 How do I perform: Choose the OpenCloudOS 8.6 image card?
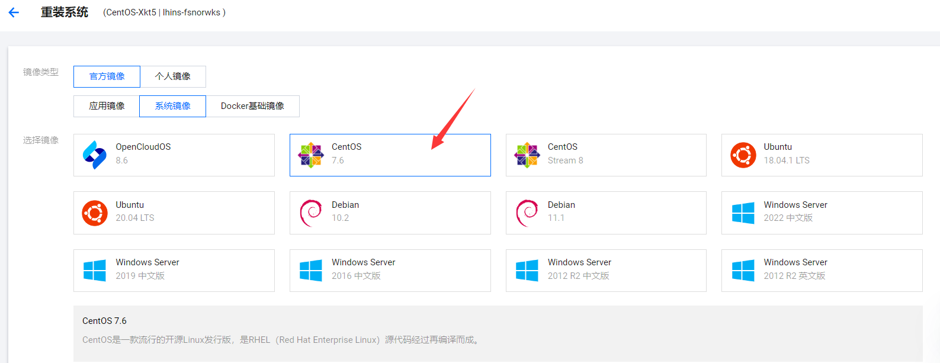(x=174, y=155)
